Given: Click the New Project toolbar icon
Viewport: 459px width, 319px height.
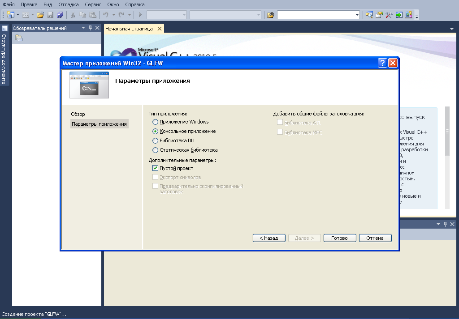Looking at the screenshot, I should 11,15.
